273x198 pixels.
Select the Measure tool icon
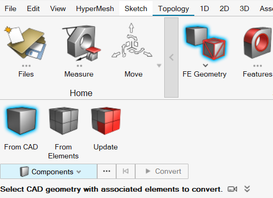81,43
